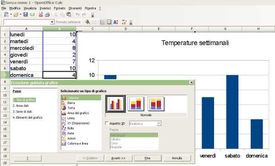Screen dimensions: 275x166
Task: Toggle the legend on/off icon
Action: (109, 22)
